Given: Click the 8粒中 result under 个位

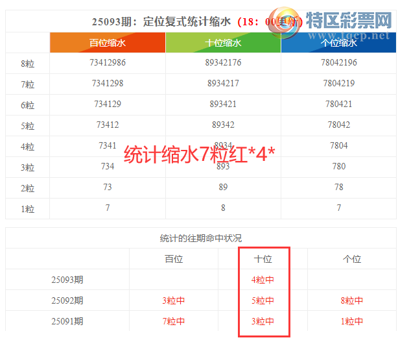Looking at the screenshot, I should (x=351, y=300).
